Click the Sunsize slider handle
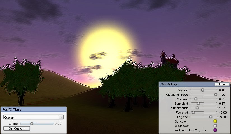This screenshot has width=231, height=134. [x=196, y=99]
